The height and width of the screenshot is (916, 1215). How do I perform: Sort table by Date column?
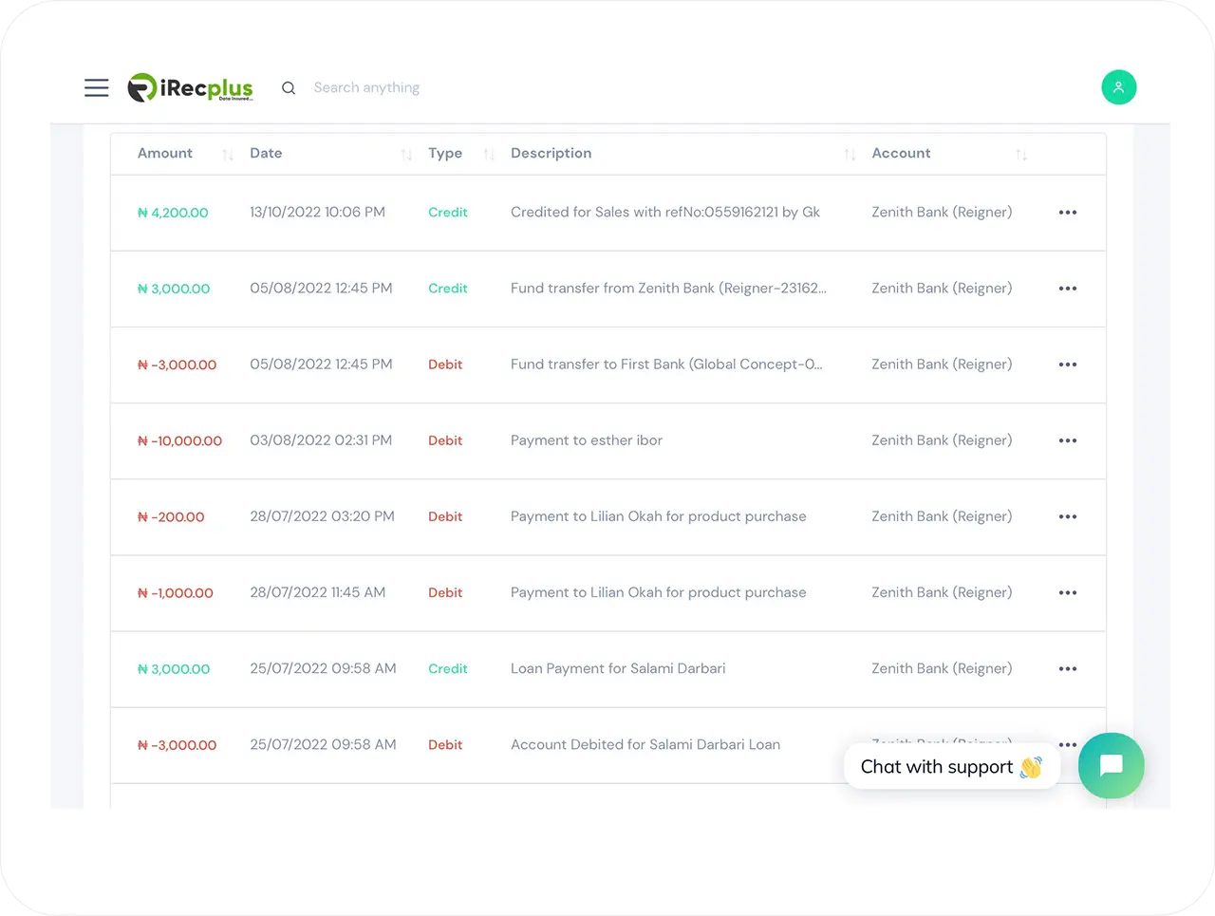(x=406, y=155)
